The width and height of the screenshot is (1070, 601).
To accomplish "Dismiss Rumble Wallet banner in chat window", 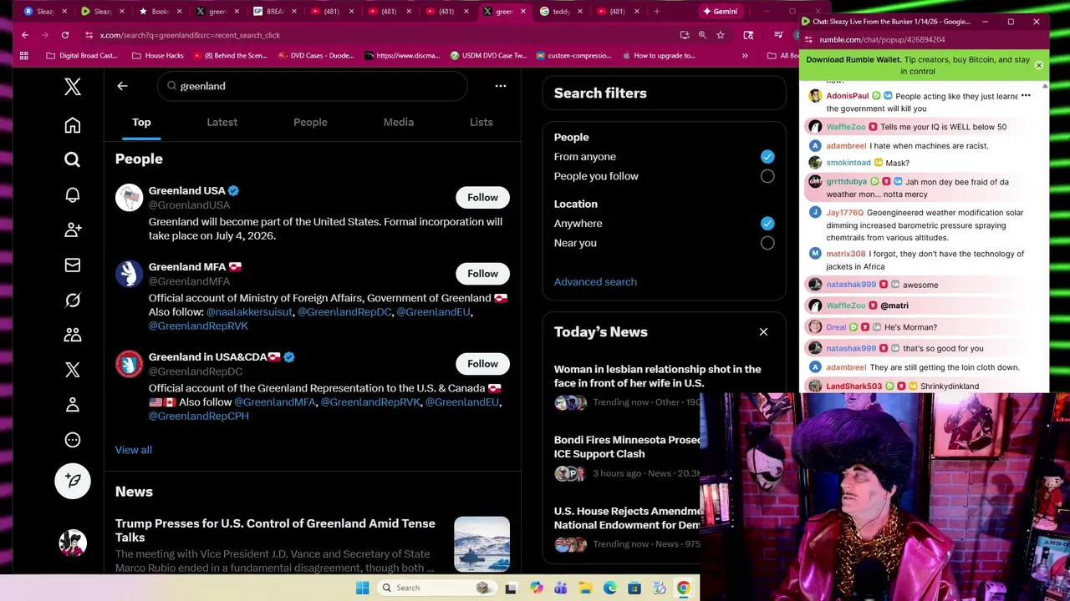I will (1039, 65).
